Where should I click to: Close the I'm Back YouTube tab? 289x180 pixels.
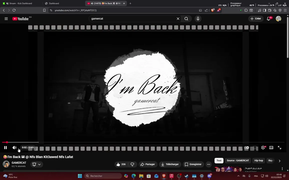(x=124, y=3)
